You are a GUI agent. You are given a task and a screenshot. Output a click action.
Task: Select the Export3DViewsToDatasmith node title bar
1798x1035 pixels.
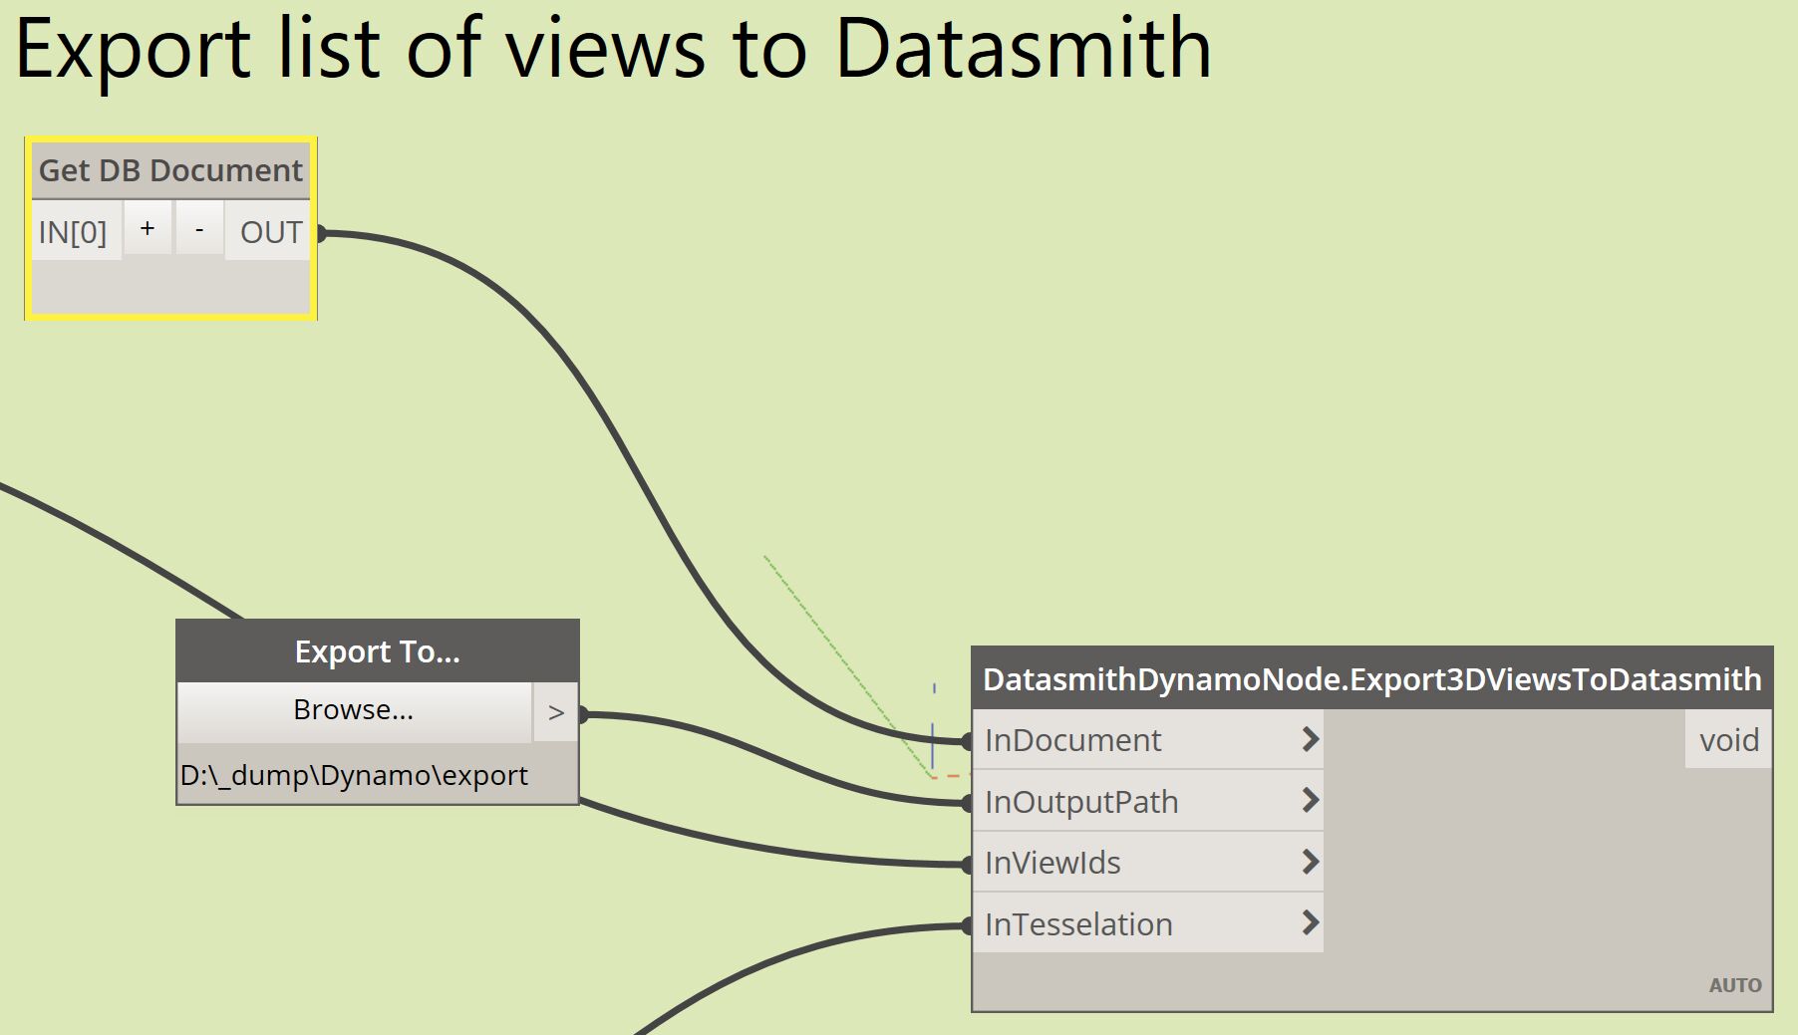click(x=1370, y=680)
